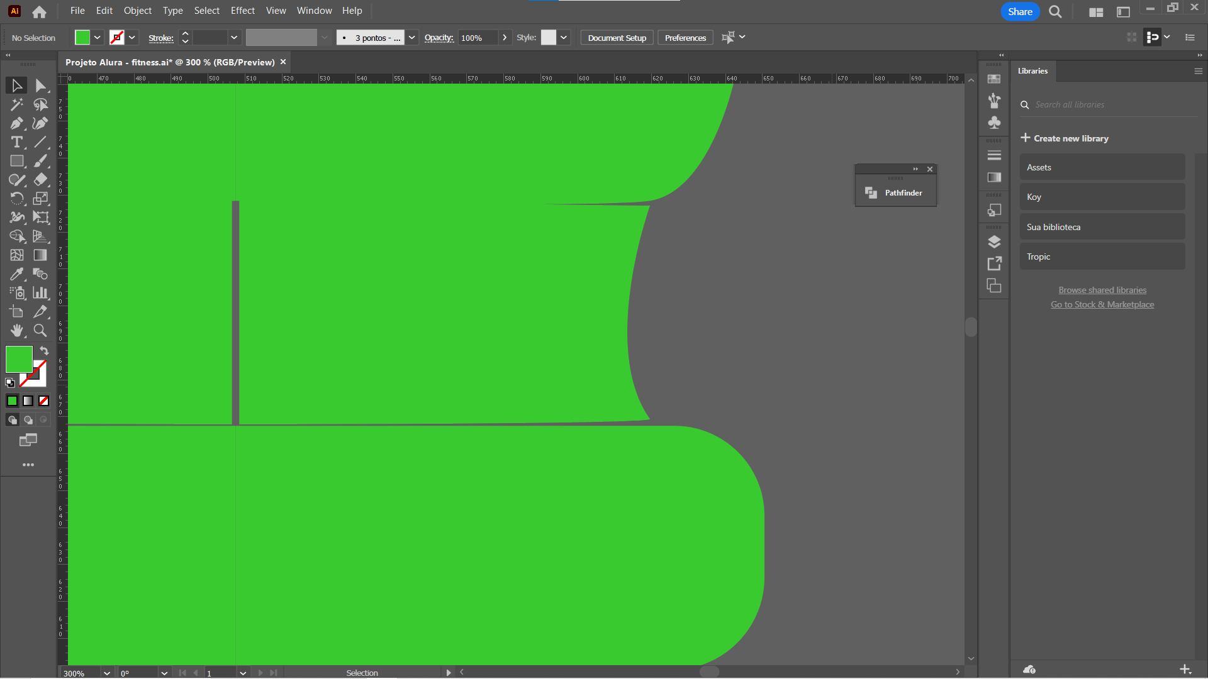Open the Asset Export panel icon
Image resolution: width=1208 pixels, height=679 pixels.
994,264
